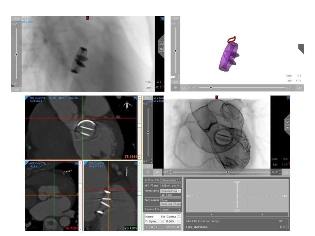Screen dimensions: 315x236
Task: Click the CAUD button in top-left fluoroscopy view
Action: tap(16, 89)
